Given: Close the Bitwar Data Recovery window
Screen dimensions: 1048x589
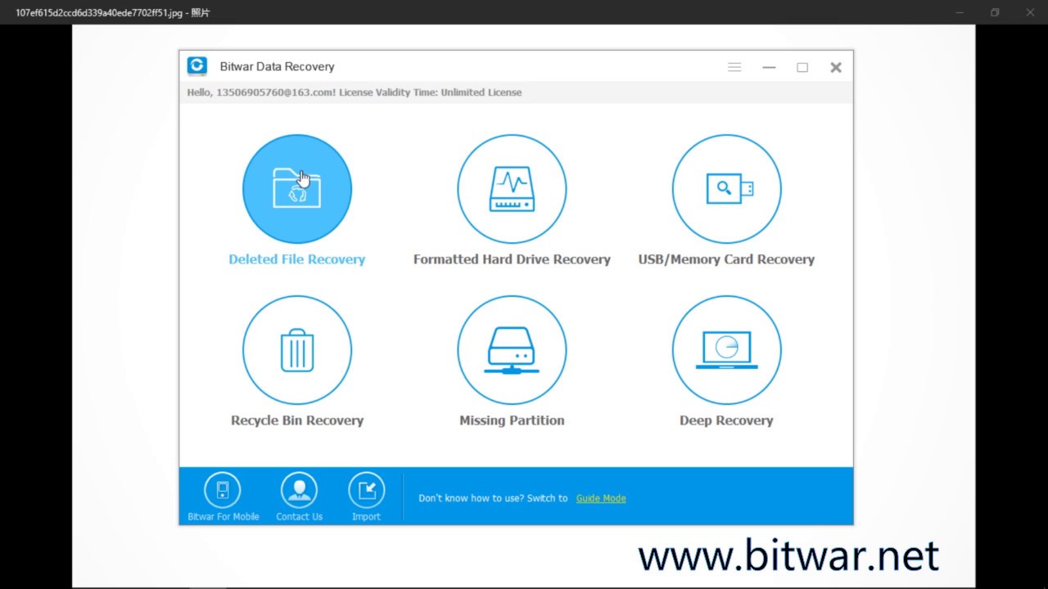Looking at the screenshot, I should 836,67.
